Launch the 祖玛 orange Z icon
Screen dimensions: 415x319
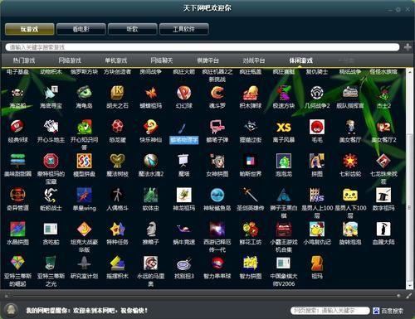coord(317,263)
